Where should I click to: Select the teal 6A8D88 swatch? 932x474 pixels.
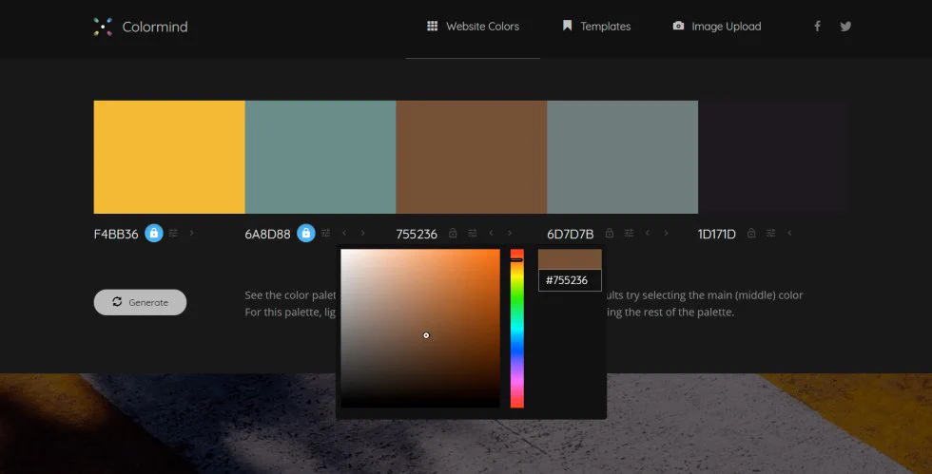pyautogui.click(x=320, y=157)
